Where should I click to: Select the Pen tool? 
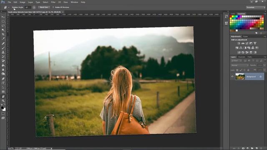pos(3,79)
